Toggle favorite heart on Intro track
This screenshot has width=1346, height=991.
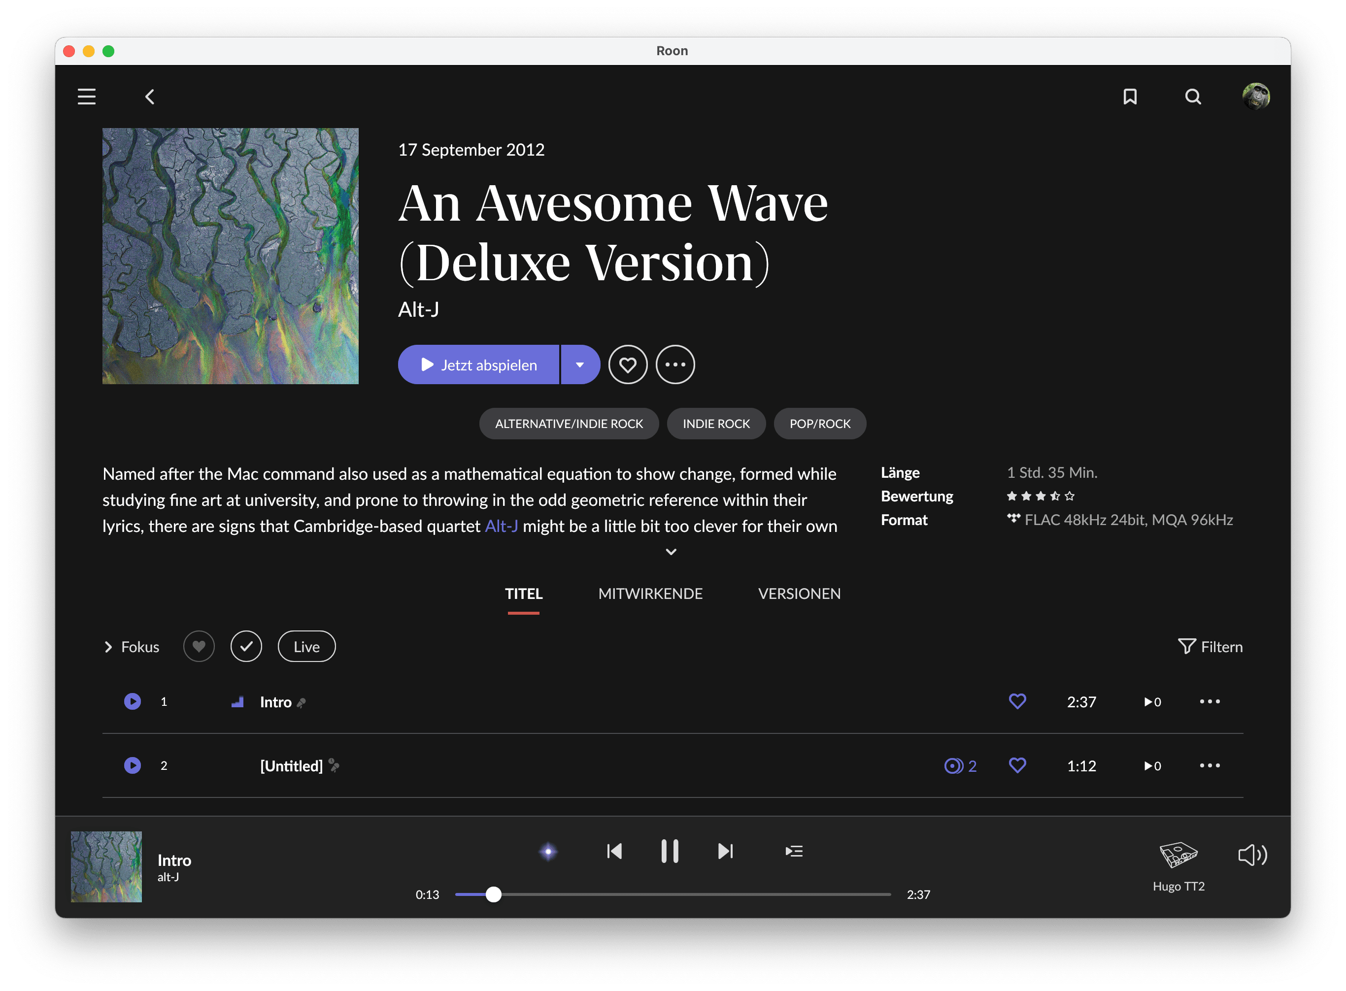1017,701
